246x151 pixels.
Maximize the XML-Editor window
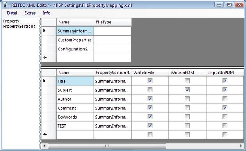(229, 5)
